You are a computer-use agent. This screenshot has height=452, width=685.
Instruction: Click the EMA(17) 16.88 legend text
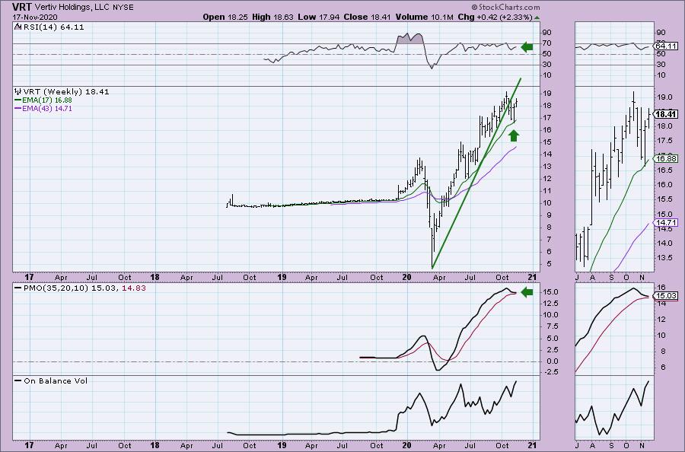pos(46,100)
